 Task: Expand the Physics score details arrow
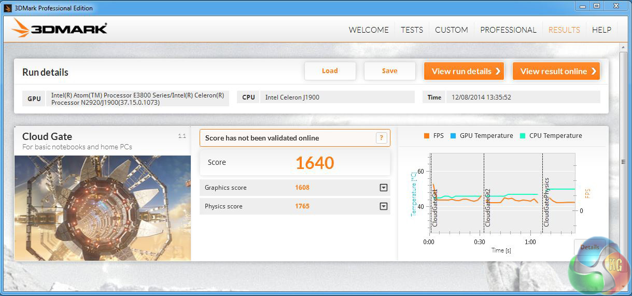(x=384, y=206)
